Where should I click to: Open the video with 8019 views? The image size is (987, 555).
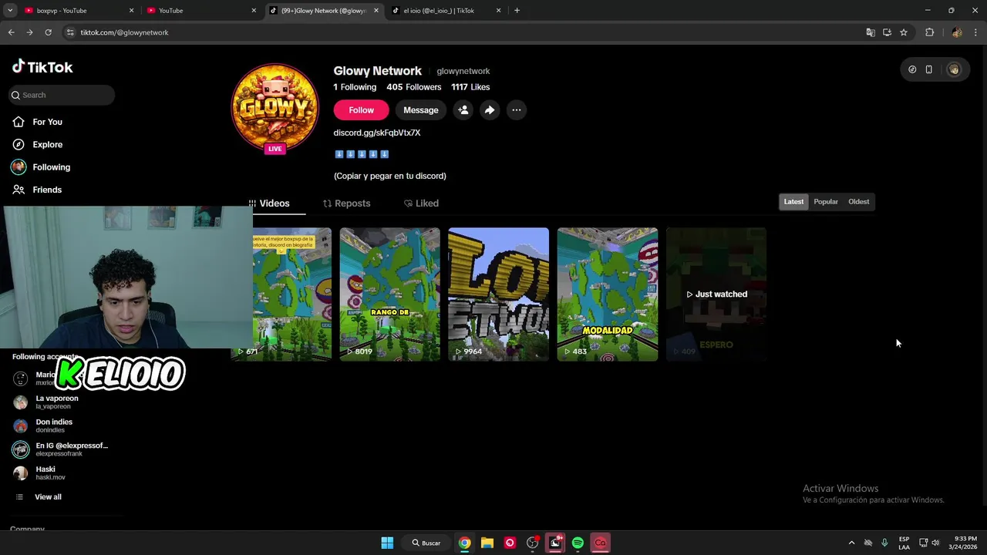point(390,294)
